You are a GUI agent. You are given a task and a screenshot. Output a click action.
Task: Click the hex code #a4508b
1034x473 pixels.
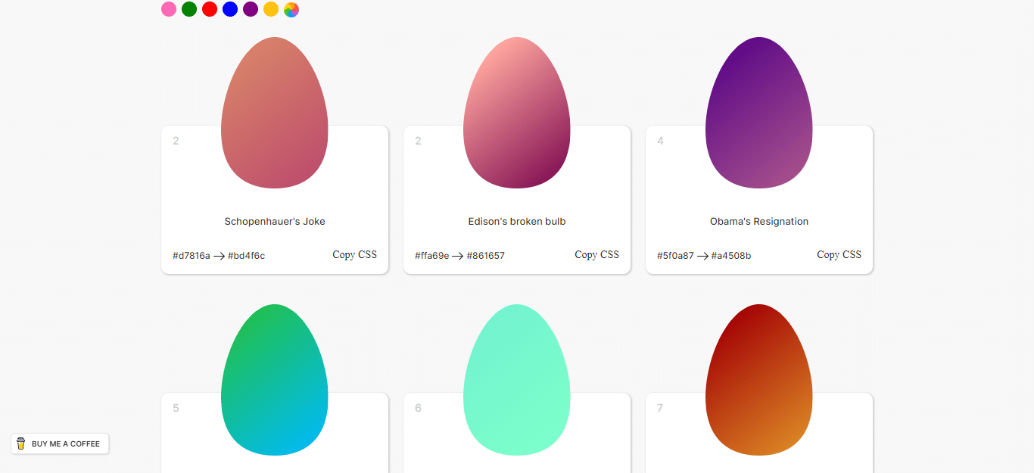click(x=731, y=256)
